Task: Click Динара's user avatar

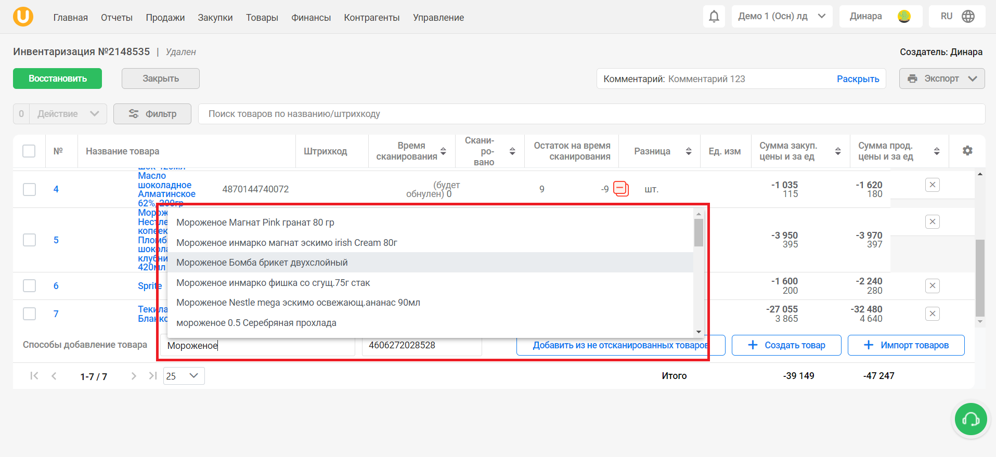Action: [x=904, y=17]
